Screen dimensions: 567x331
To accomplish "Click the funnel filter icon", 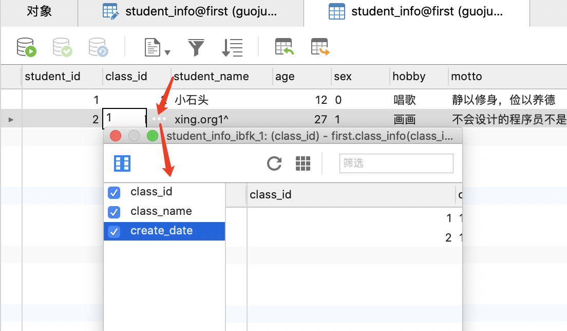I will 196,48.
